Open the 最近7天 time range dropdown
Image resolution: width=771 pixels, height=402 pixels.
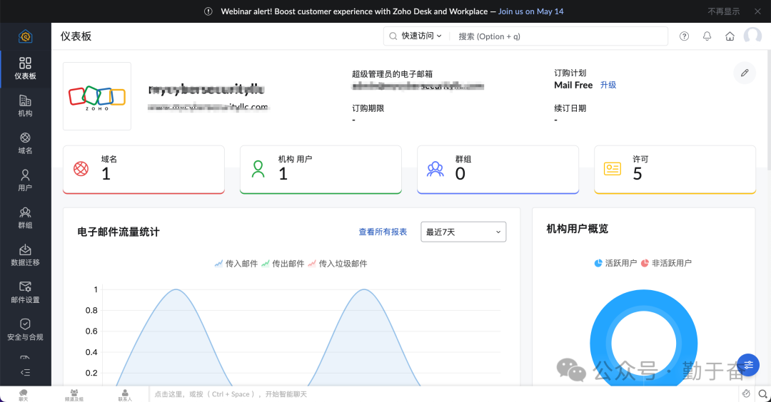click(x=463, y=232)
